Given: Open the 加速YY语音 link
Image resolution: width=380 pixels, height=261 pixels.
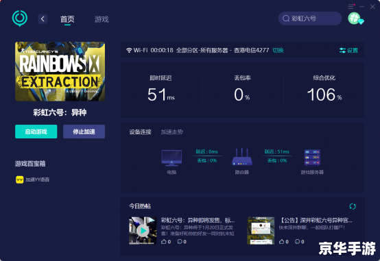Looking at the screenshot, I should [38, 179].
